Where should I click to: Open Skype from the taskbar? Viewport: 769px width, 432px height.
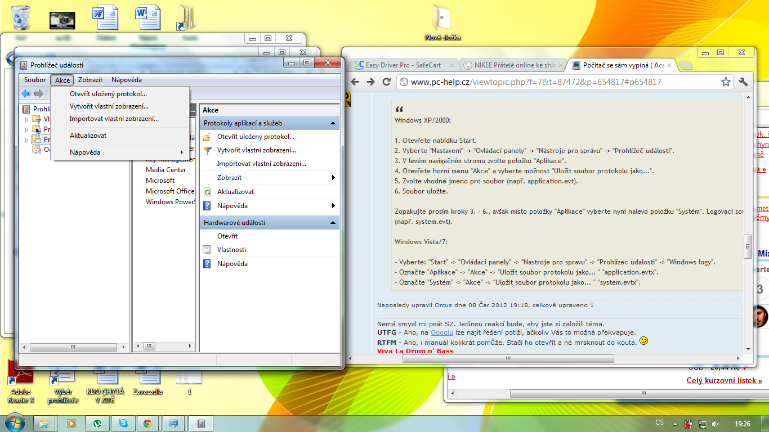123,423
